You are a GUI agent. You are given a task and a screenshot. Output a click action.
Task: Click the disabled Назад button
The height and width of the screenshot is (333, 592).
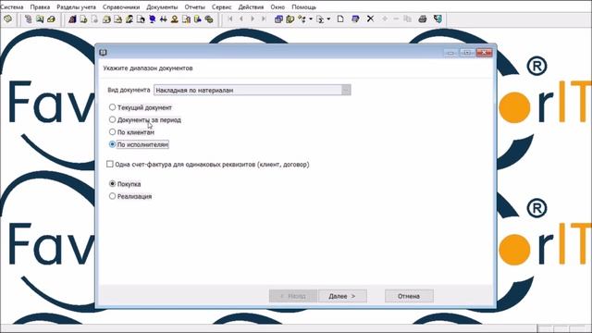293,296
